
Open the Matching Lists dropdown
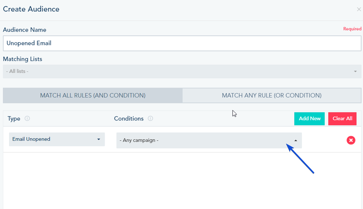coord(182,71)
